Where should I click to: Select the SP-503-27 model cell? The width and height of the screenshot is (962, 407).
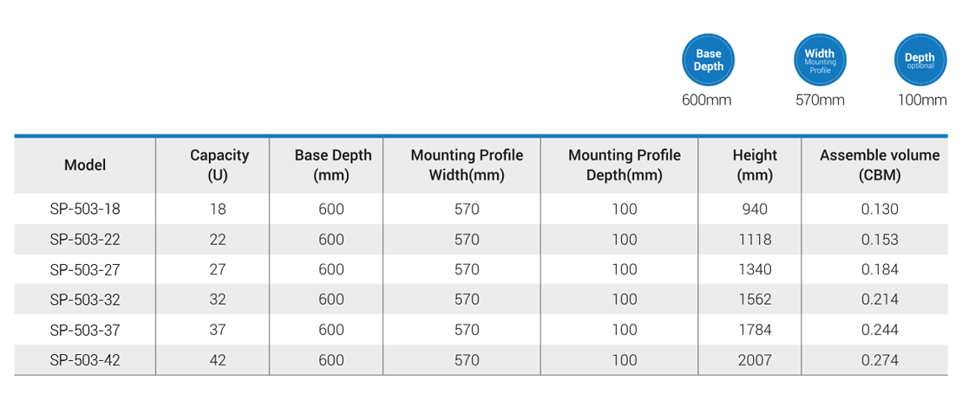tap(85, 269)
